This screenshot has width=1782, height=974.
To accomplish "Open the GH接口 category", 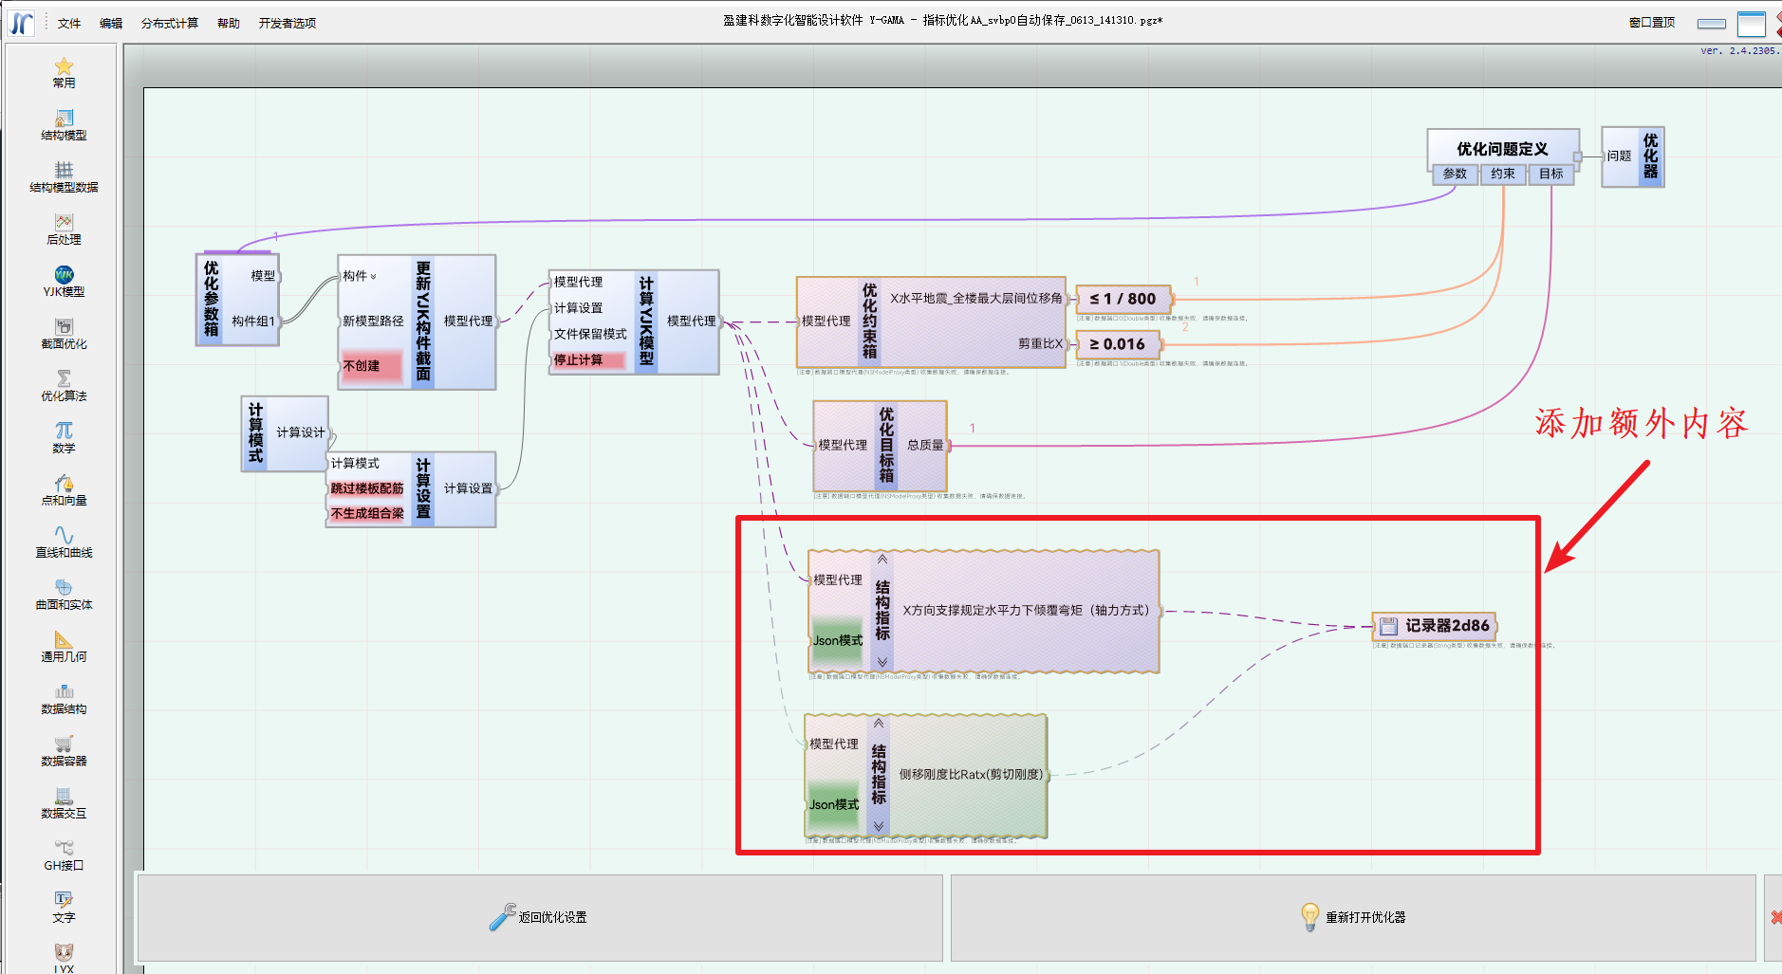I will point(64,855).
